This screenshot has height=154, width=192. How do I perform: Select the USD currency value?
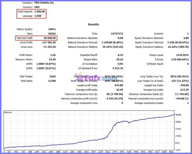(37, 7)
